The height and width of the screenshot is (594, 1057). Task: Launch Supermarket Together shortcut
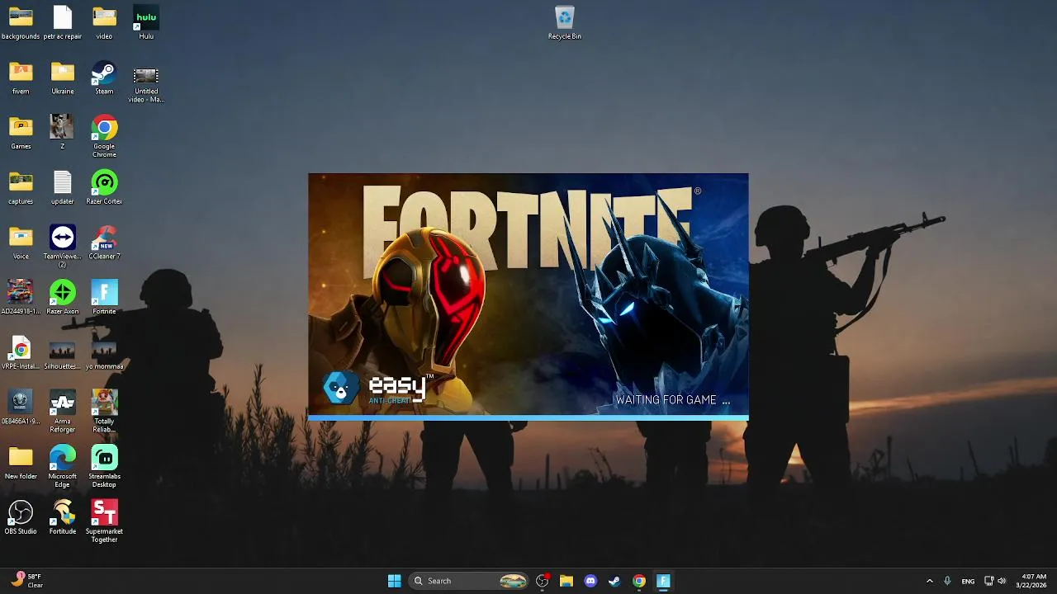(104, 521)
